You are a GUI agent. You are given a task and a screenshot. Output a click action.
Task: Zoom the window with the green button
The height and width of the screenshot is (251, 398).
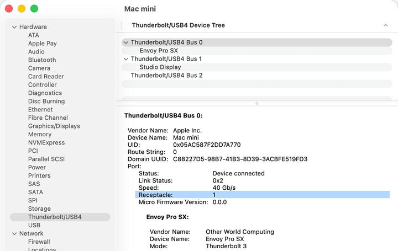[x=34, y=9]
